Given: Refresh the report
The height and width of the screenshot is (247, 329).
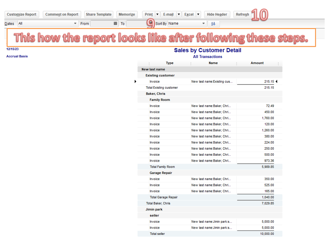Looking at the screenshot, I should (242, 15).
